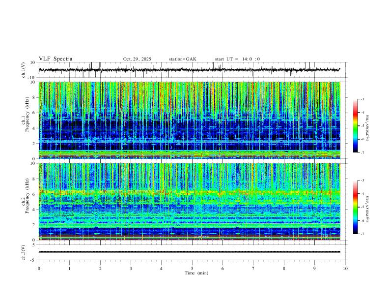Click inside the ch.1 voltage waveform trace panel
The width and height of the screenshot is (389, 301).
click(193, 70)
